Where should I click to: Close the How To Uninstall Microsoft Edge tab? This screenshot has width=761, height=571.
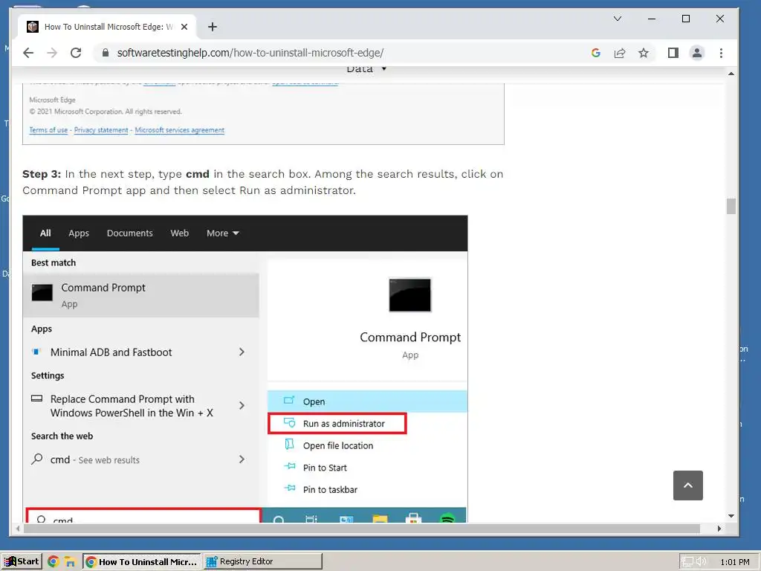184,27
